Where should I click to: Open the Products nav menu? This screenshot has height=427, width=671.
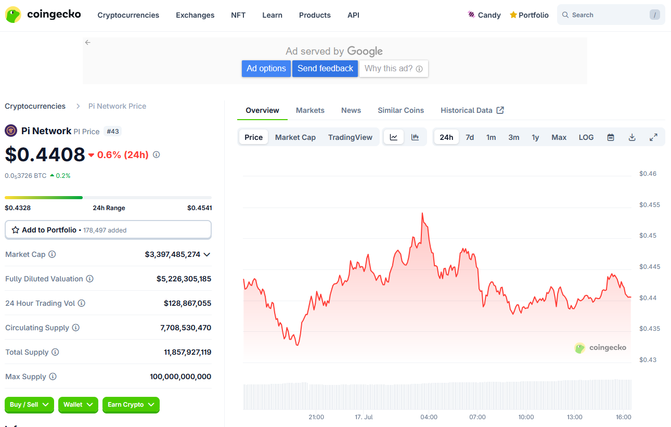(315, 15)
